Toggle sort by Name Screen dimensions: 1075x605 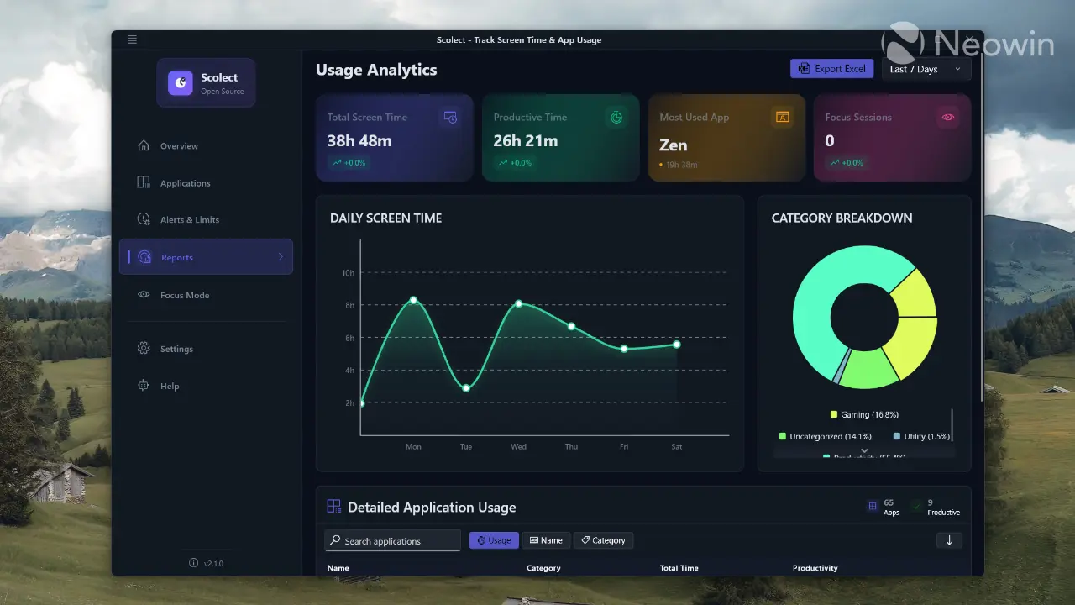tap(546, 540)
